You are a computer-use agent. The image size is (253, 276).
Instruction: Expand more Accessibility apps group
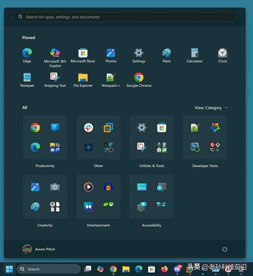click(x=162, y=204)
